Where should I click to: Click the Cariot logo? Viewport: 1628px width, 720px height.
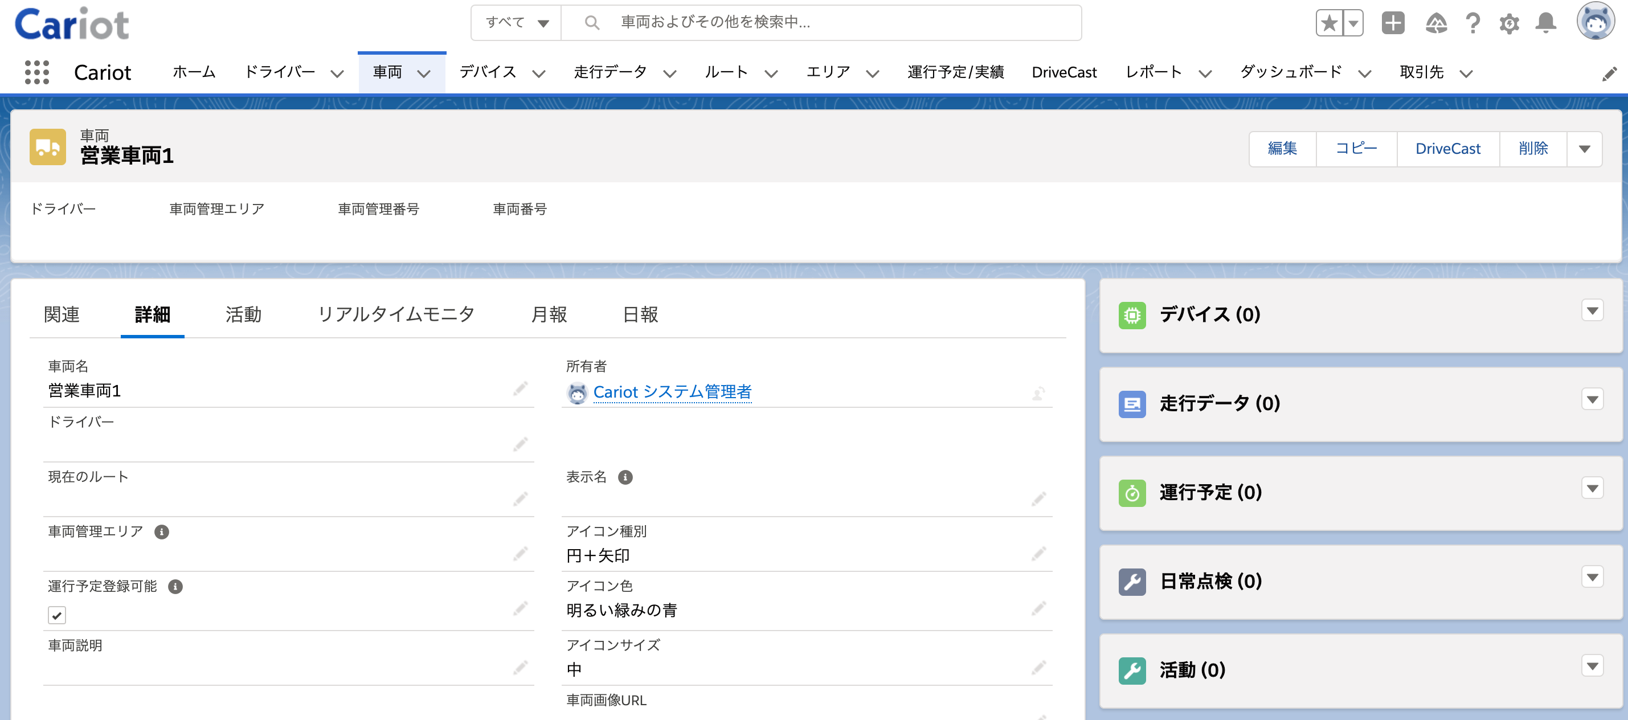pyautogui.click(x=72, y=24)
